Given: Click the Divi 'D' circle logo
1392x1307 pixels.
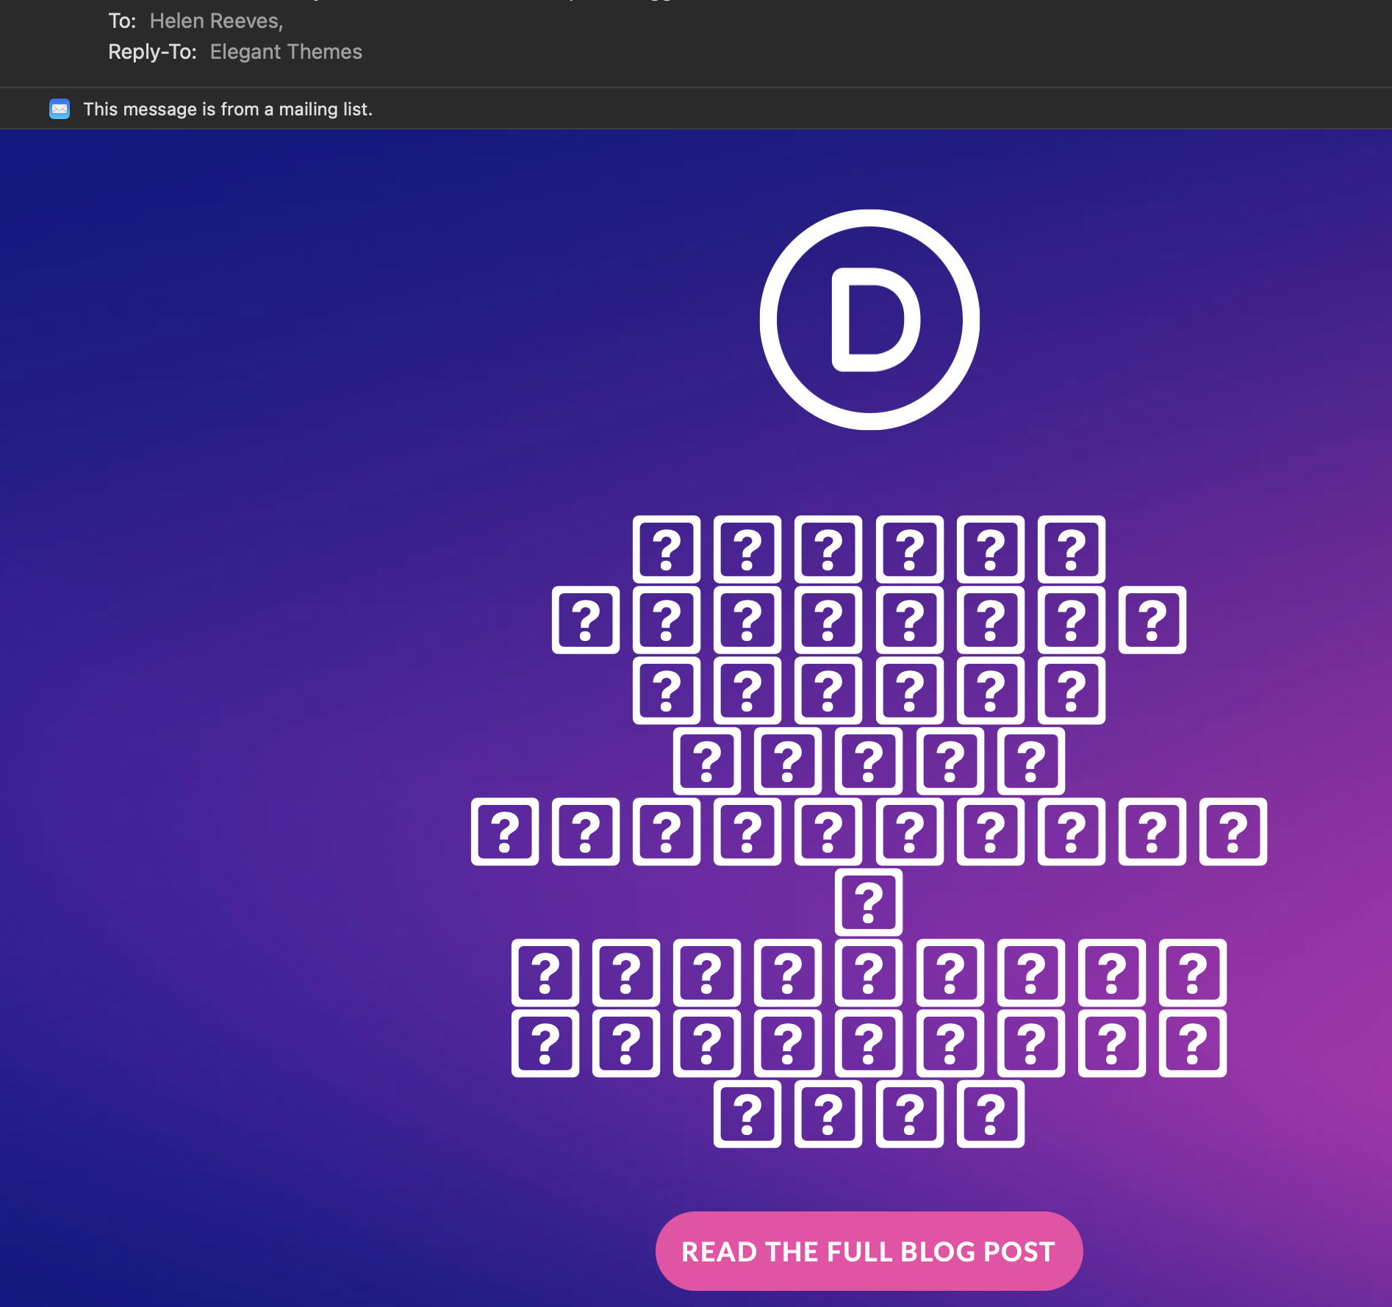Looking at the screenshot, I should tap(869, 320).
